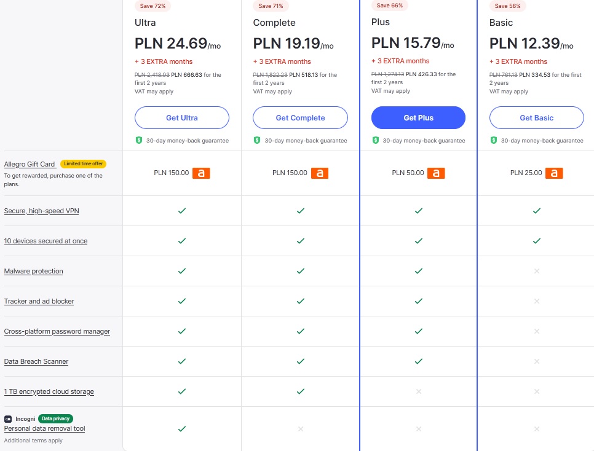This screenshot has height=451, width=594.
Task: Click the Incogni logo icon
Action: [x=8, y=419]
